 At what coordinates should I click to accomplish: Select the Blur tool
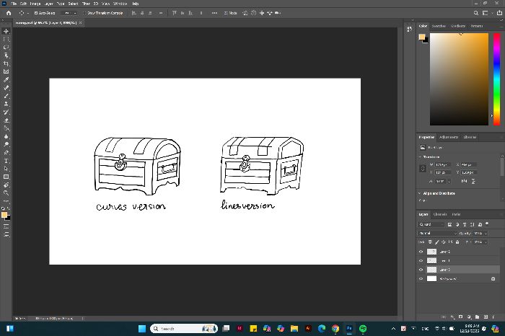click(6, 136)
